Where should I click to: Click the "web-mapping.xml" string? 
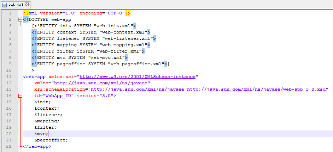(x=123, y=45)
